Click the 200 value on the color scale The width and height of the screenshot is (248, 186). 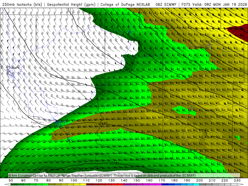pos(199,180)
